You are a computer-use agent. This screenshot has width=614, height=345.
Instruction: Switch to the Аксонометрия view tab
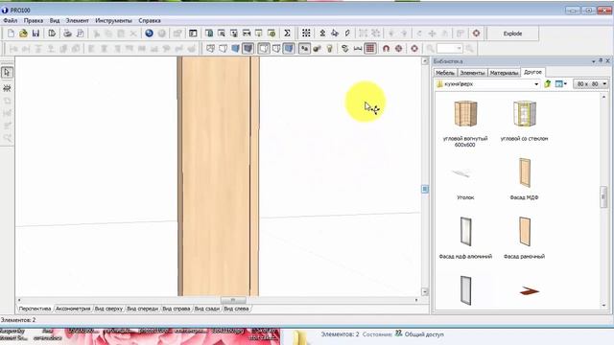73,309
